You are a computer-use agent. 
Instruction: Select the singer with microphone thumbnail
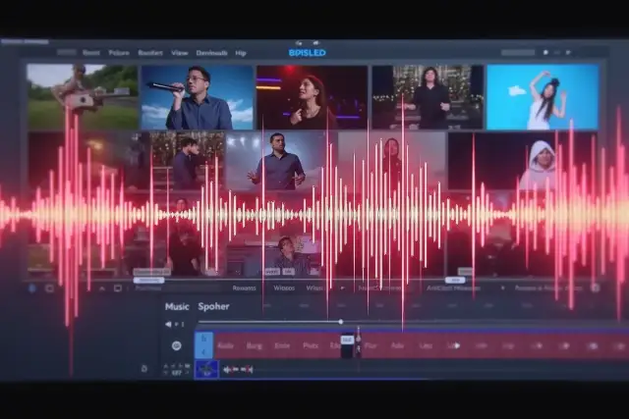pyautogui.click(x=197, y=97)
